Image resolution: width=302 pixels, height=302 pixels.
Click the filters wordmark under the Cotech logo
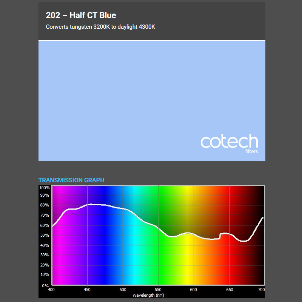point(251,151)
